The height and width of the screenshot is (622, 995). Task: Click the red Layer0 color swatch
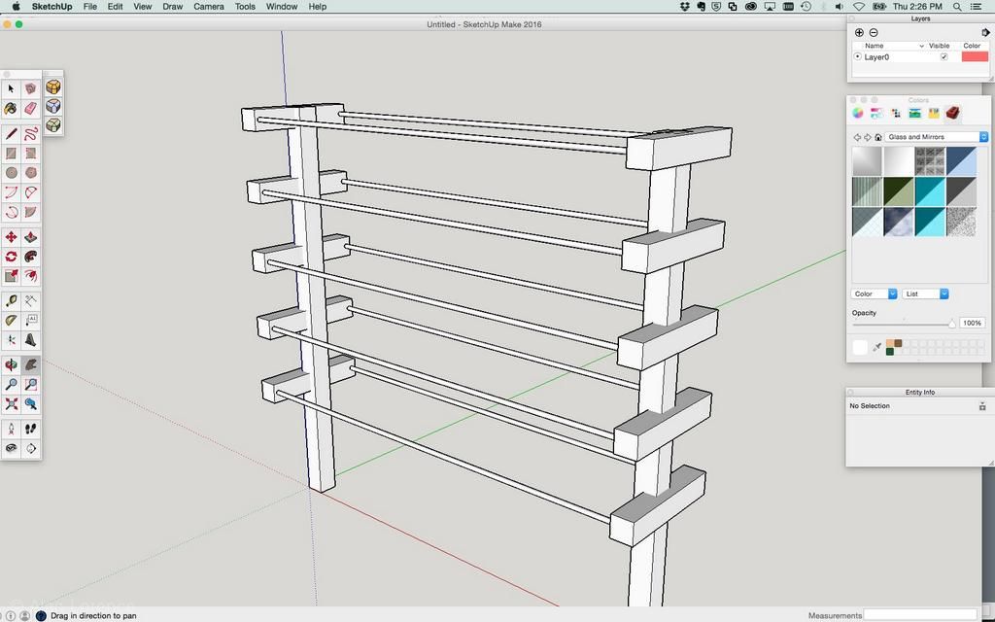click(x=974, y=57)
